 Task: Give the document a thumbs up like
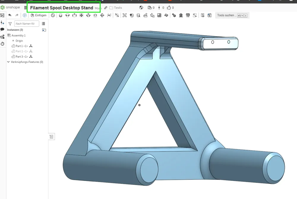click(168, 7)
